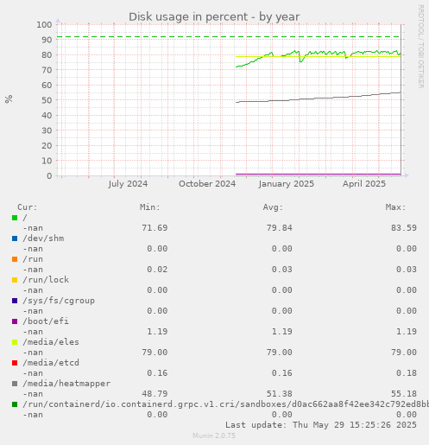Click the Last update timestamp line
This screenshot has width=429, height=445.
321,425
